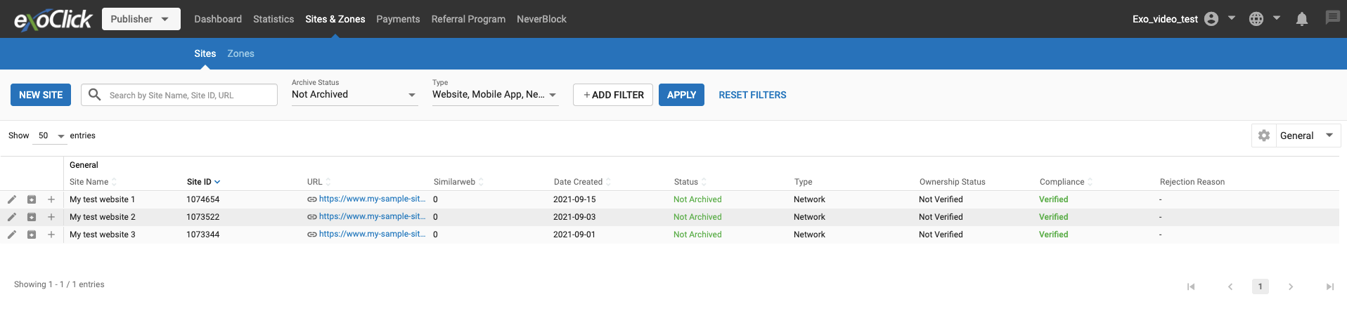Click the RESET FILTERS link
Image resolution: width=1347 pixels, height=316 pixels.
(x=752, y=95)
